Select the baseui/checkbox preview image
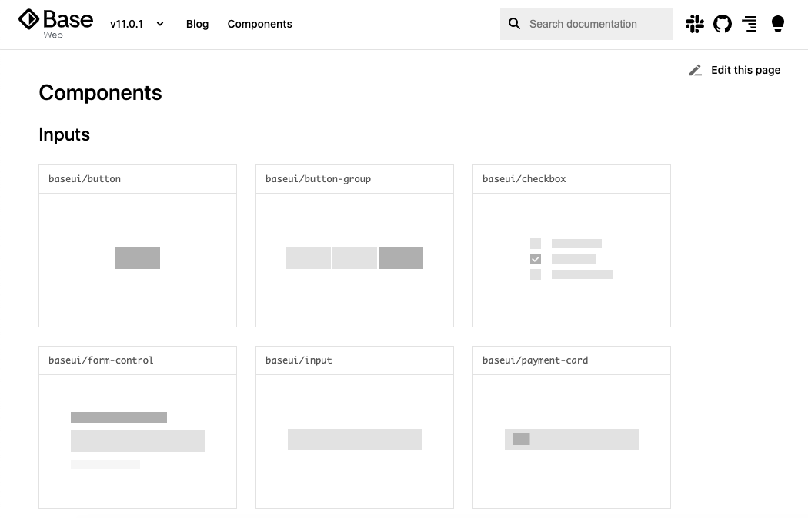This screenshot has width=808, height=518. pyautogui.click(x=571, y=258)
